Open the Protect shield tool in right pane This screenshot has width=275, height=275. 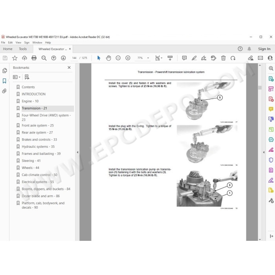[271, 160]
